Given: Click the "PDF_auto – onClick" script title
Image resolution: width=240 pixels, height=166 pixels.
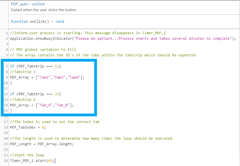Looking at the screenshot, I should click(x=28, y=4).
